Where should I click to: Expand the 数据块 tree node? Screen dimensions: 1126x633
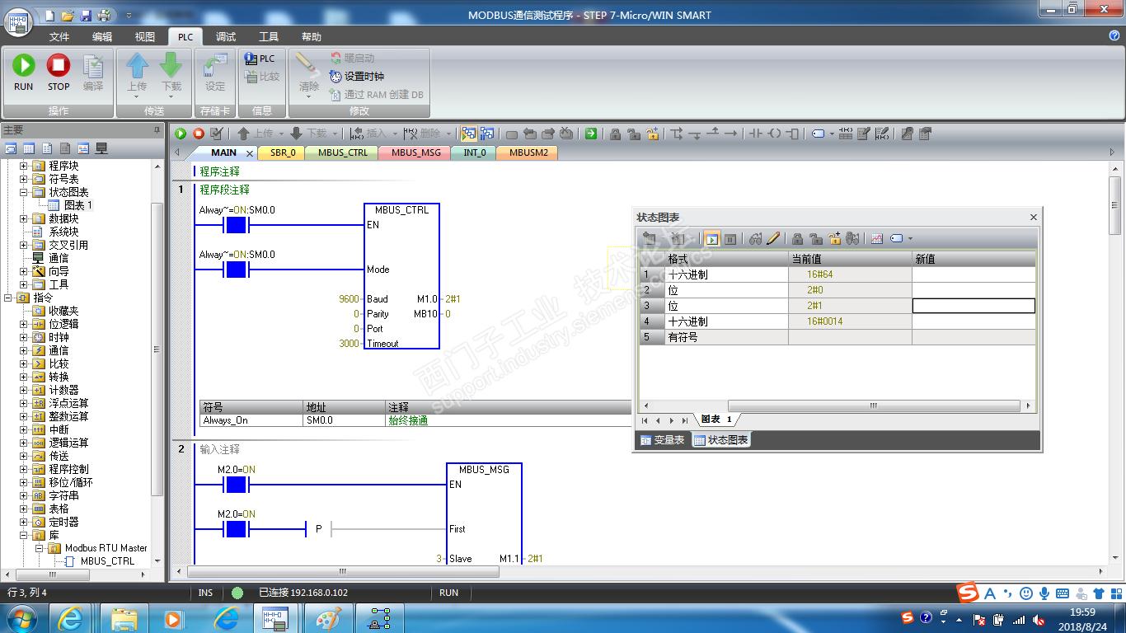24,218
